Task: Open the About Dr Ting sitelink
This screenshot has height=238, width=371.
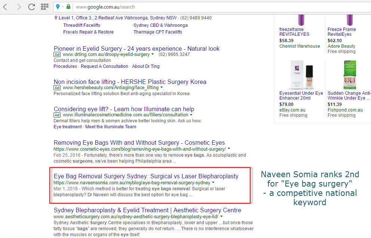Action: tap(146, 66)
